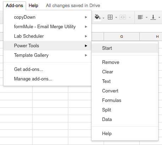Open the Help menu in menu bar
The width and height of the screenshot is (162, 145).
[x=33, y=6]
